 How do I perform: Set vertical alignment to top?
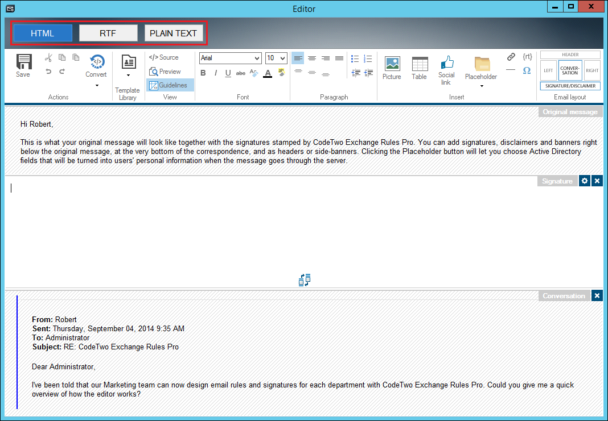298,72
